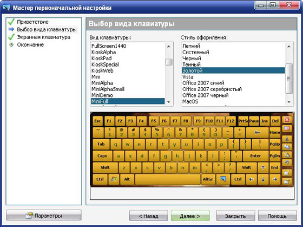Select the Системный style
This screenshot has height=227, width=303.
pos(233,52)
